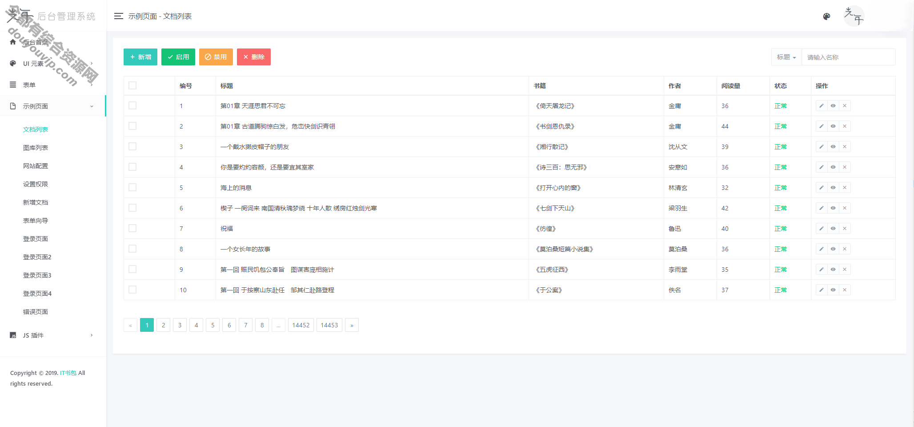Go to next page with » arrow
This screenshot has width=914, height=427.
(352, 325)
